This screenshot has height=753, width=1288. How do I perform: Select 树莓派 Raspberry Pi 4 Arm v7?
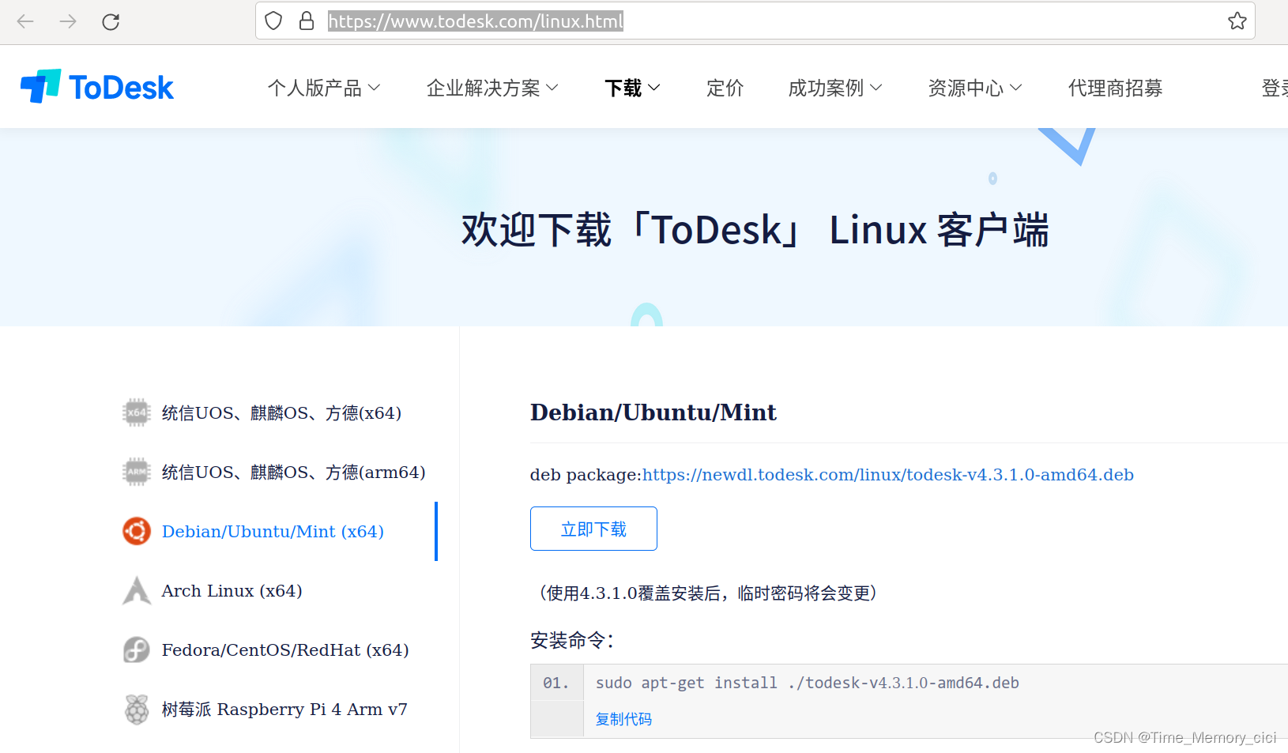point(284,710)
